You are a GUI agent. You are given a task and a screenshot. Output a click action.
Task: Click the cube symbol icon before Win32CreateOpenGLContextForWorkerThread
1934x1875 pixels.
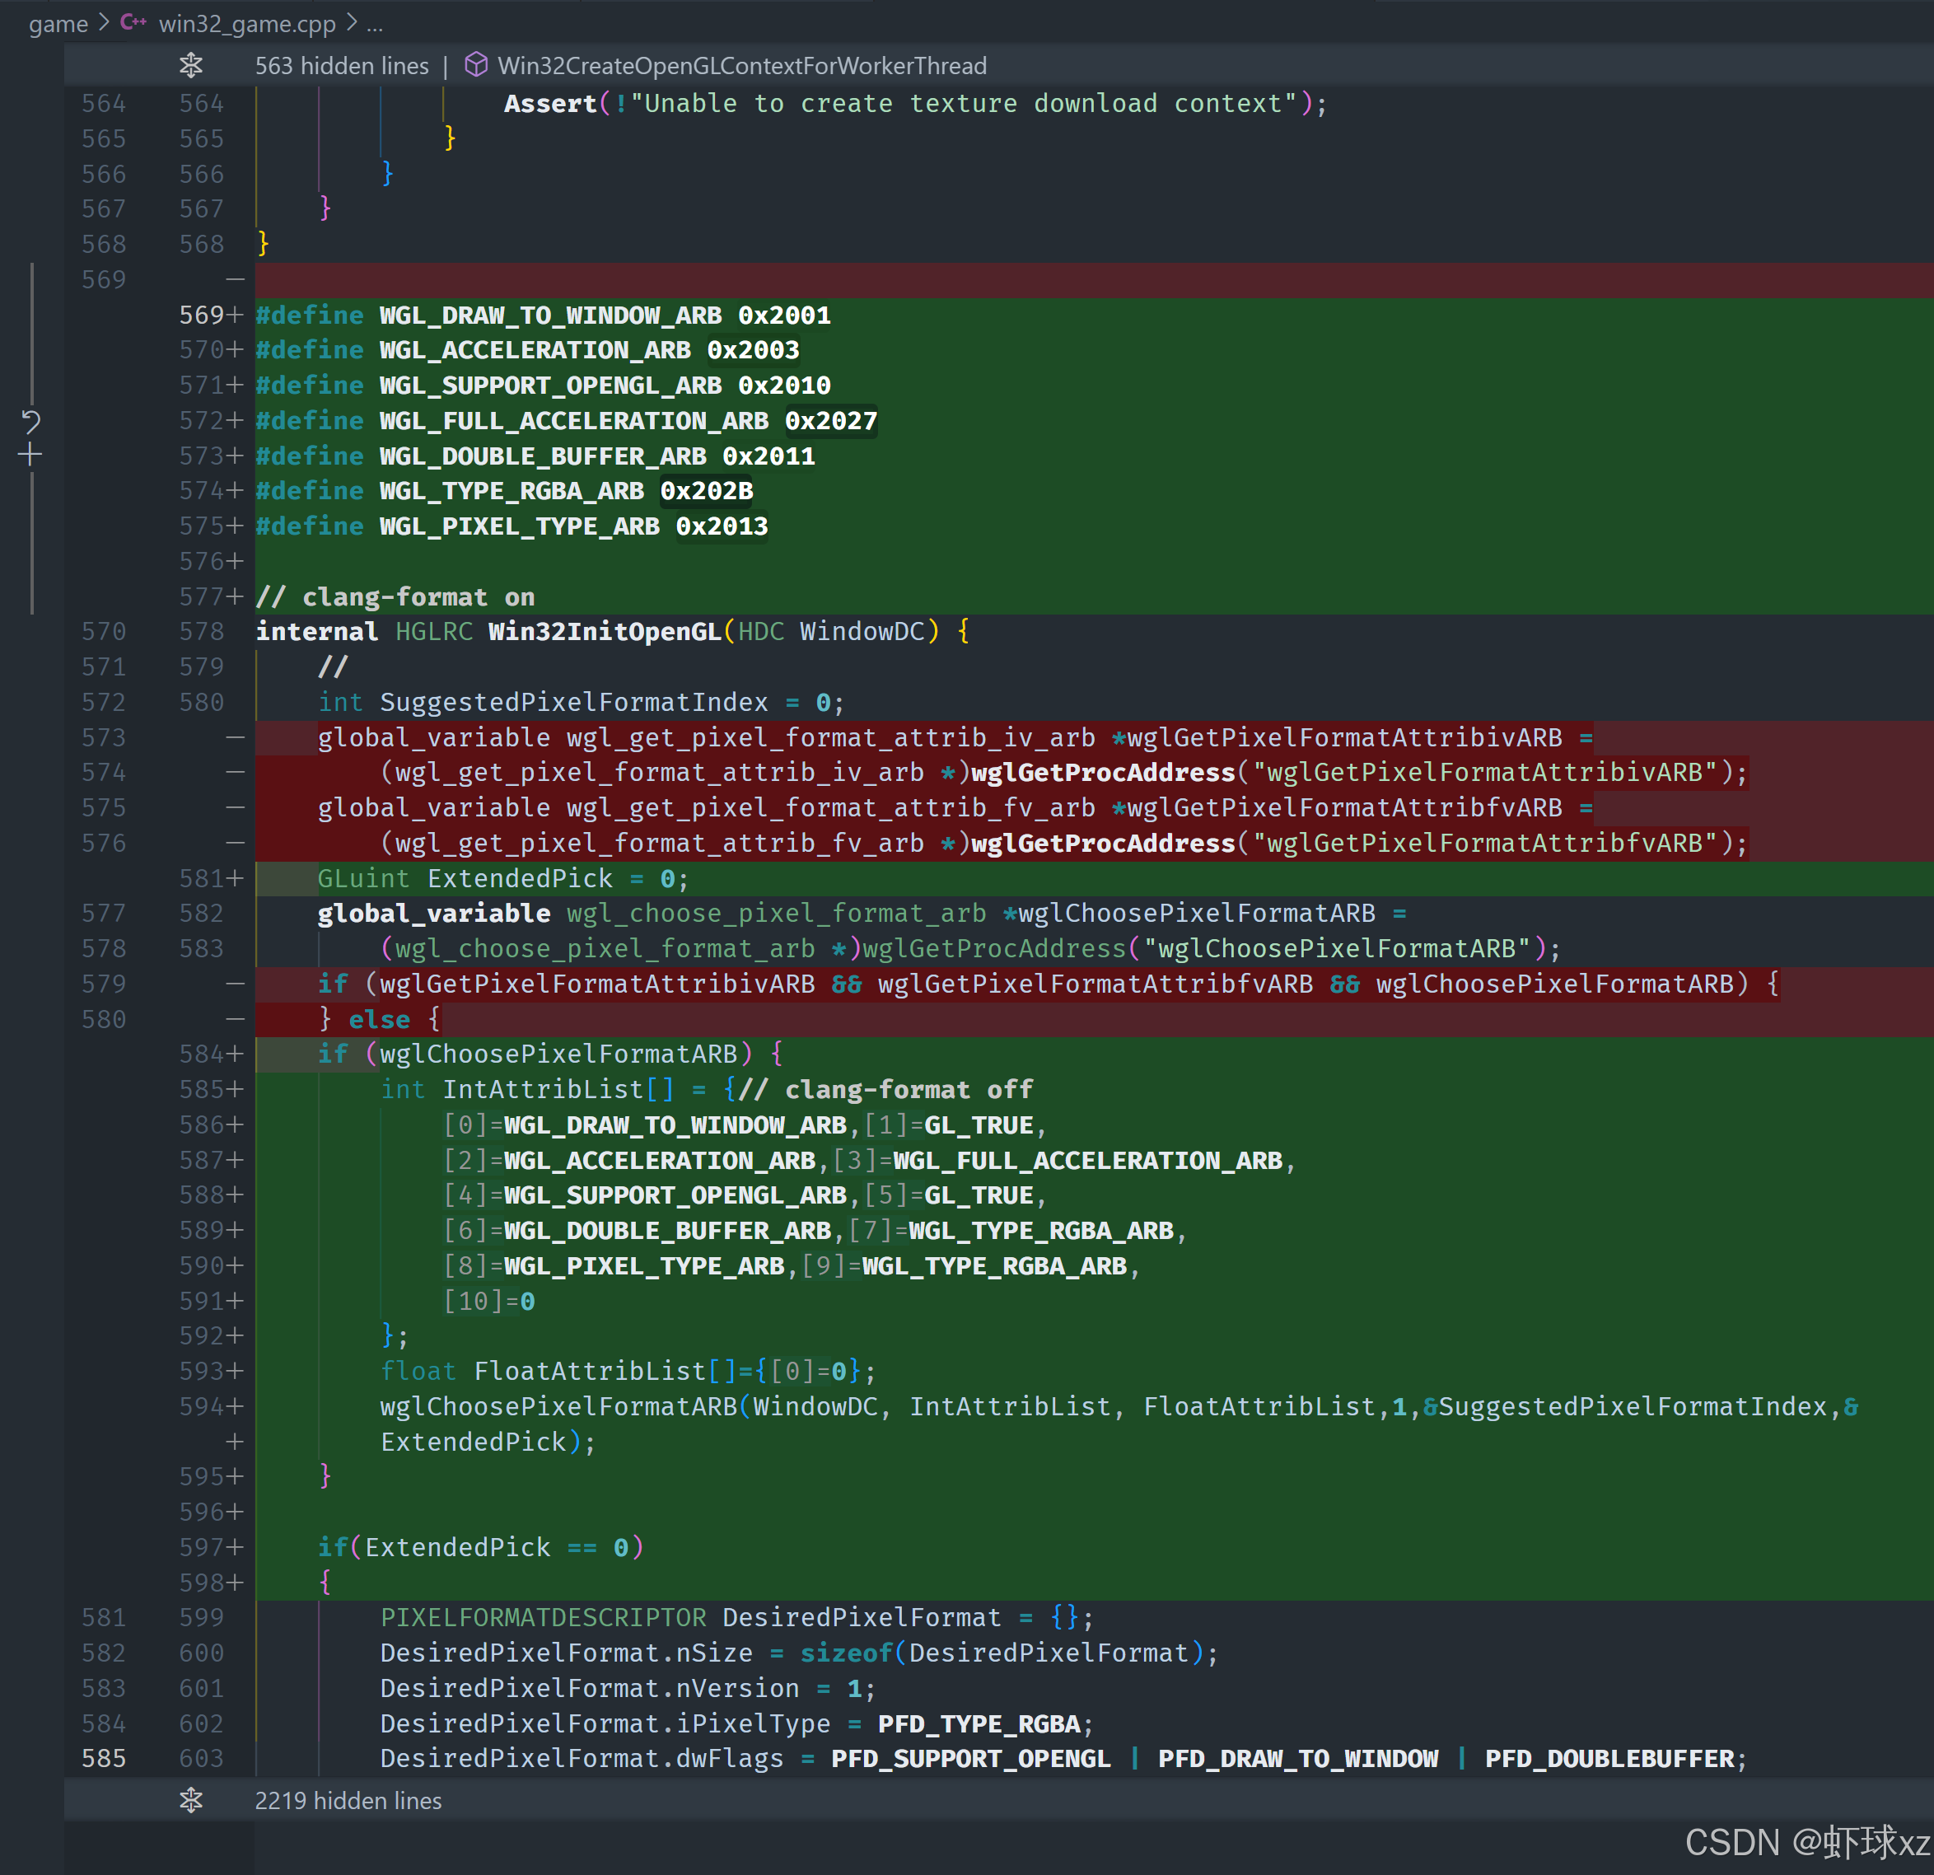(475, 65)
